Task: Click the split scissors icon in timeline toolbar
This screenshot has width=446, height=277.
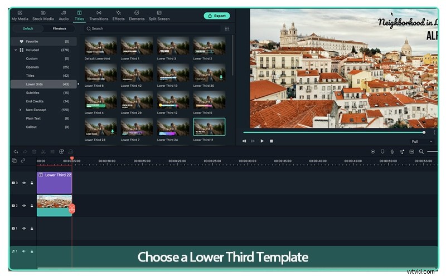Action: click(43, 151)
